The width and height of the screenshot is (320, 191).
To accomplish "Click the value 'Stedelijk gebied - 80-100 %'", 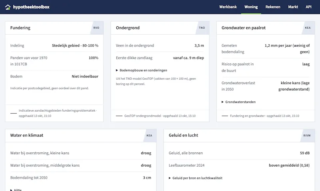I will point(75,45).
